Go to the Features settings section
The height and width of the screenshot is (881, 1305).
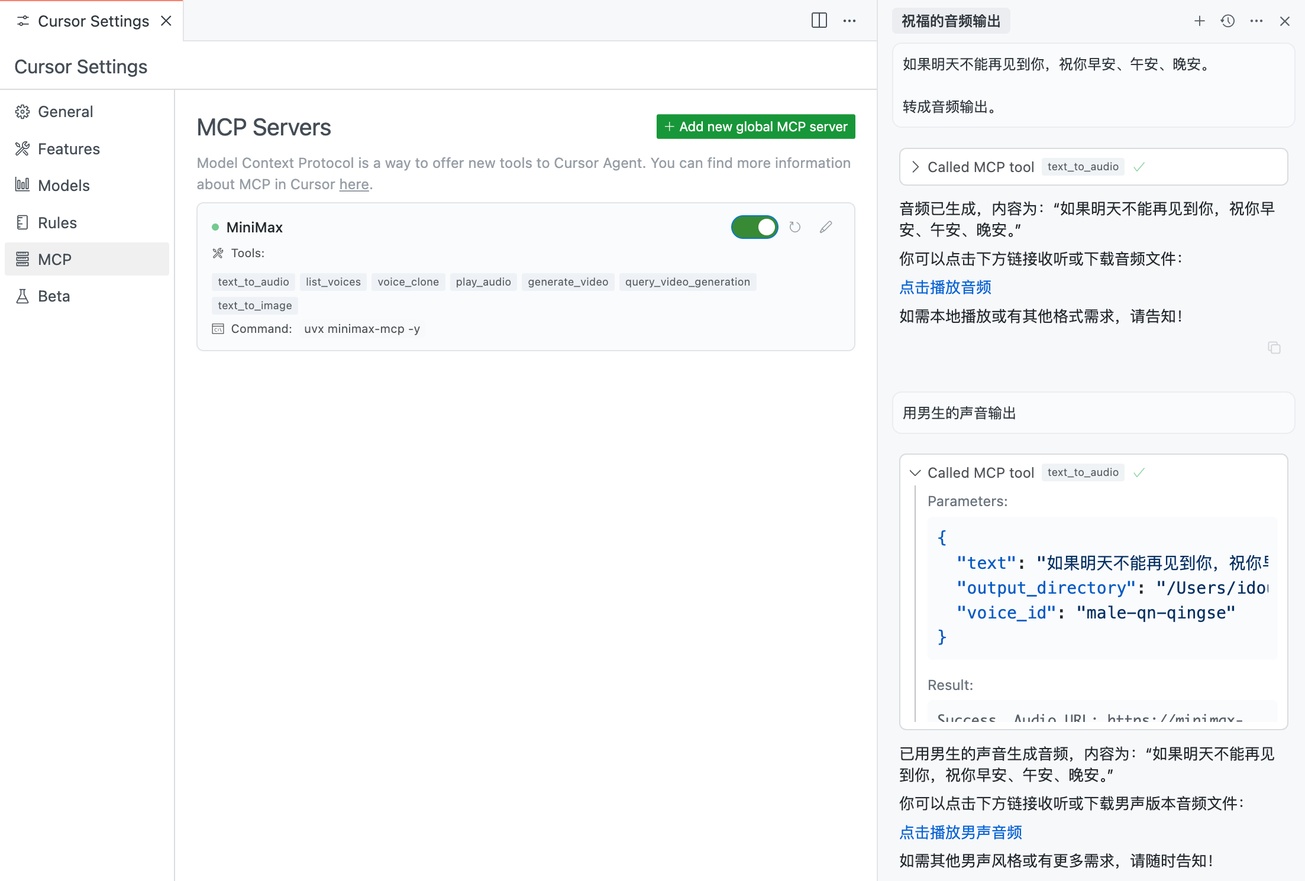(69, 149)
